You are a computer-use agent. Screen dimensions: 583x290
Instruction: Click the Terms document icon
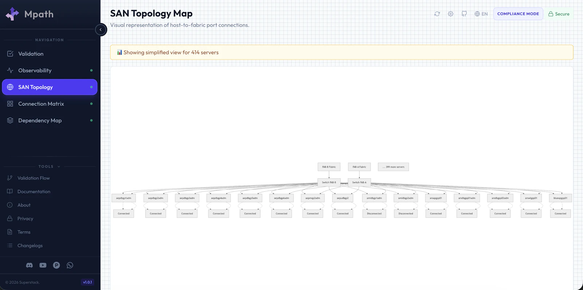pyautogui.click(x=10, y=232)
